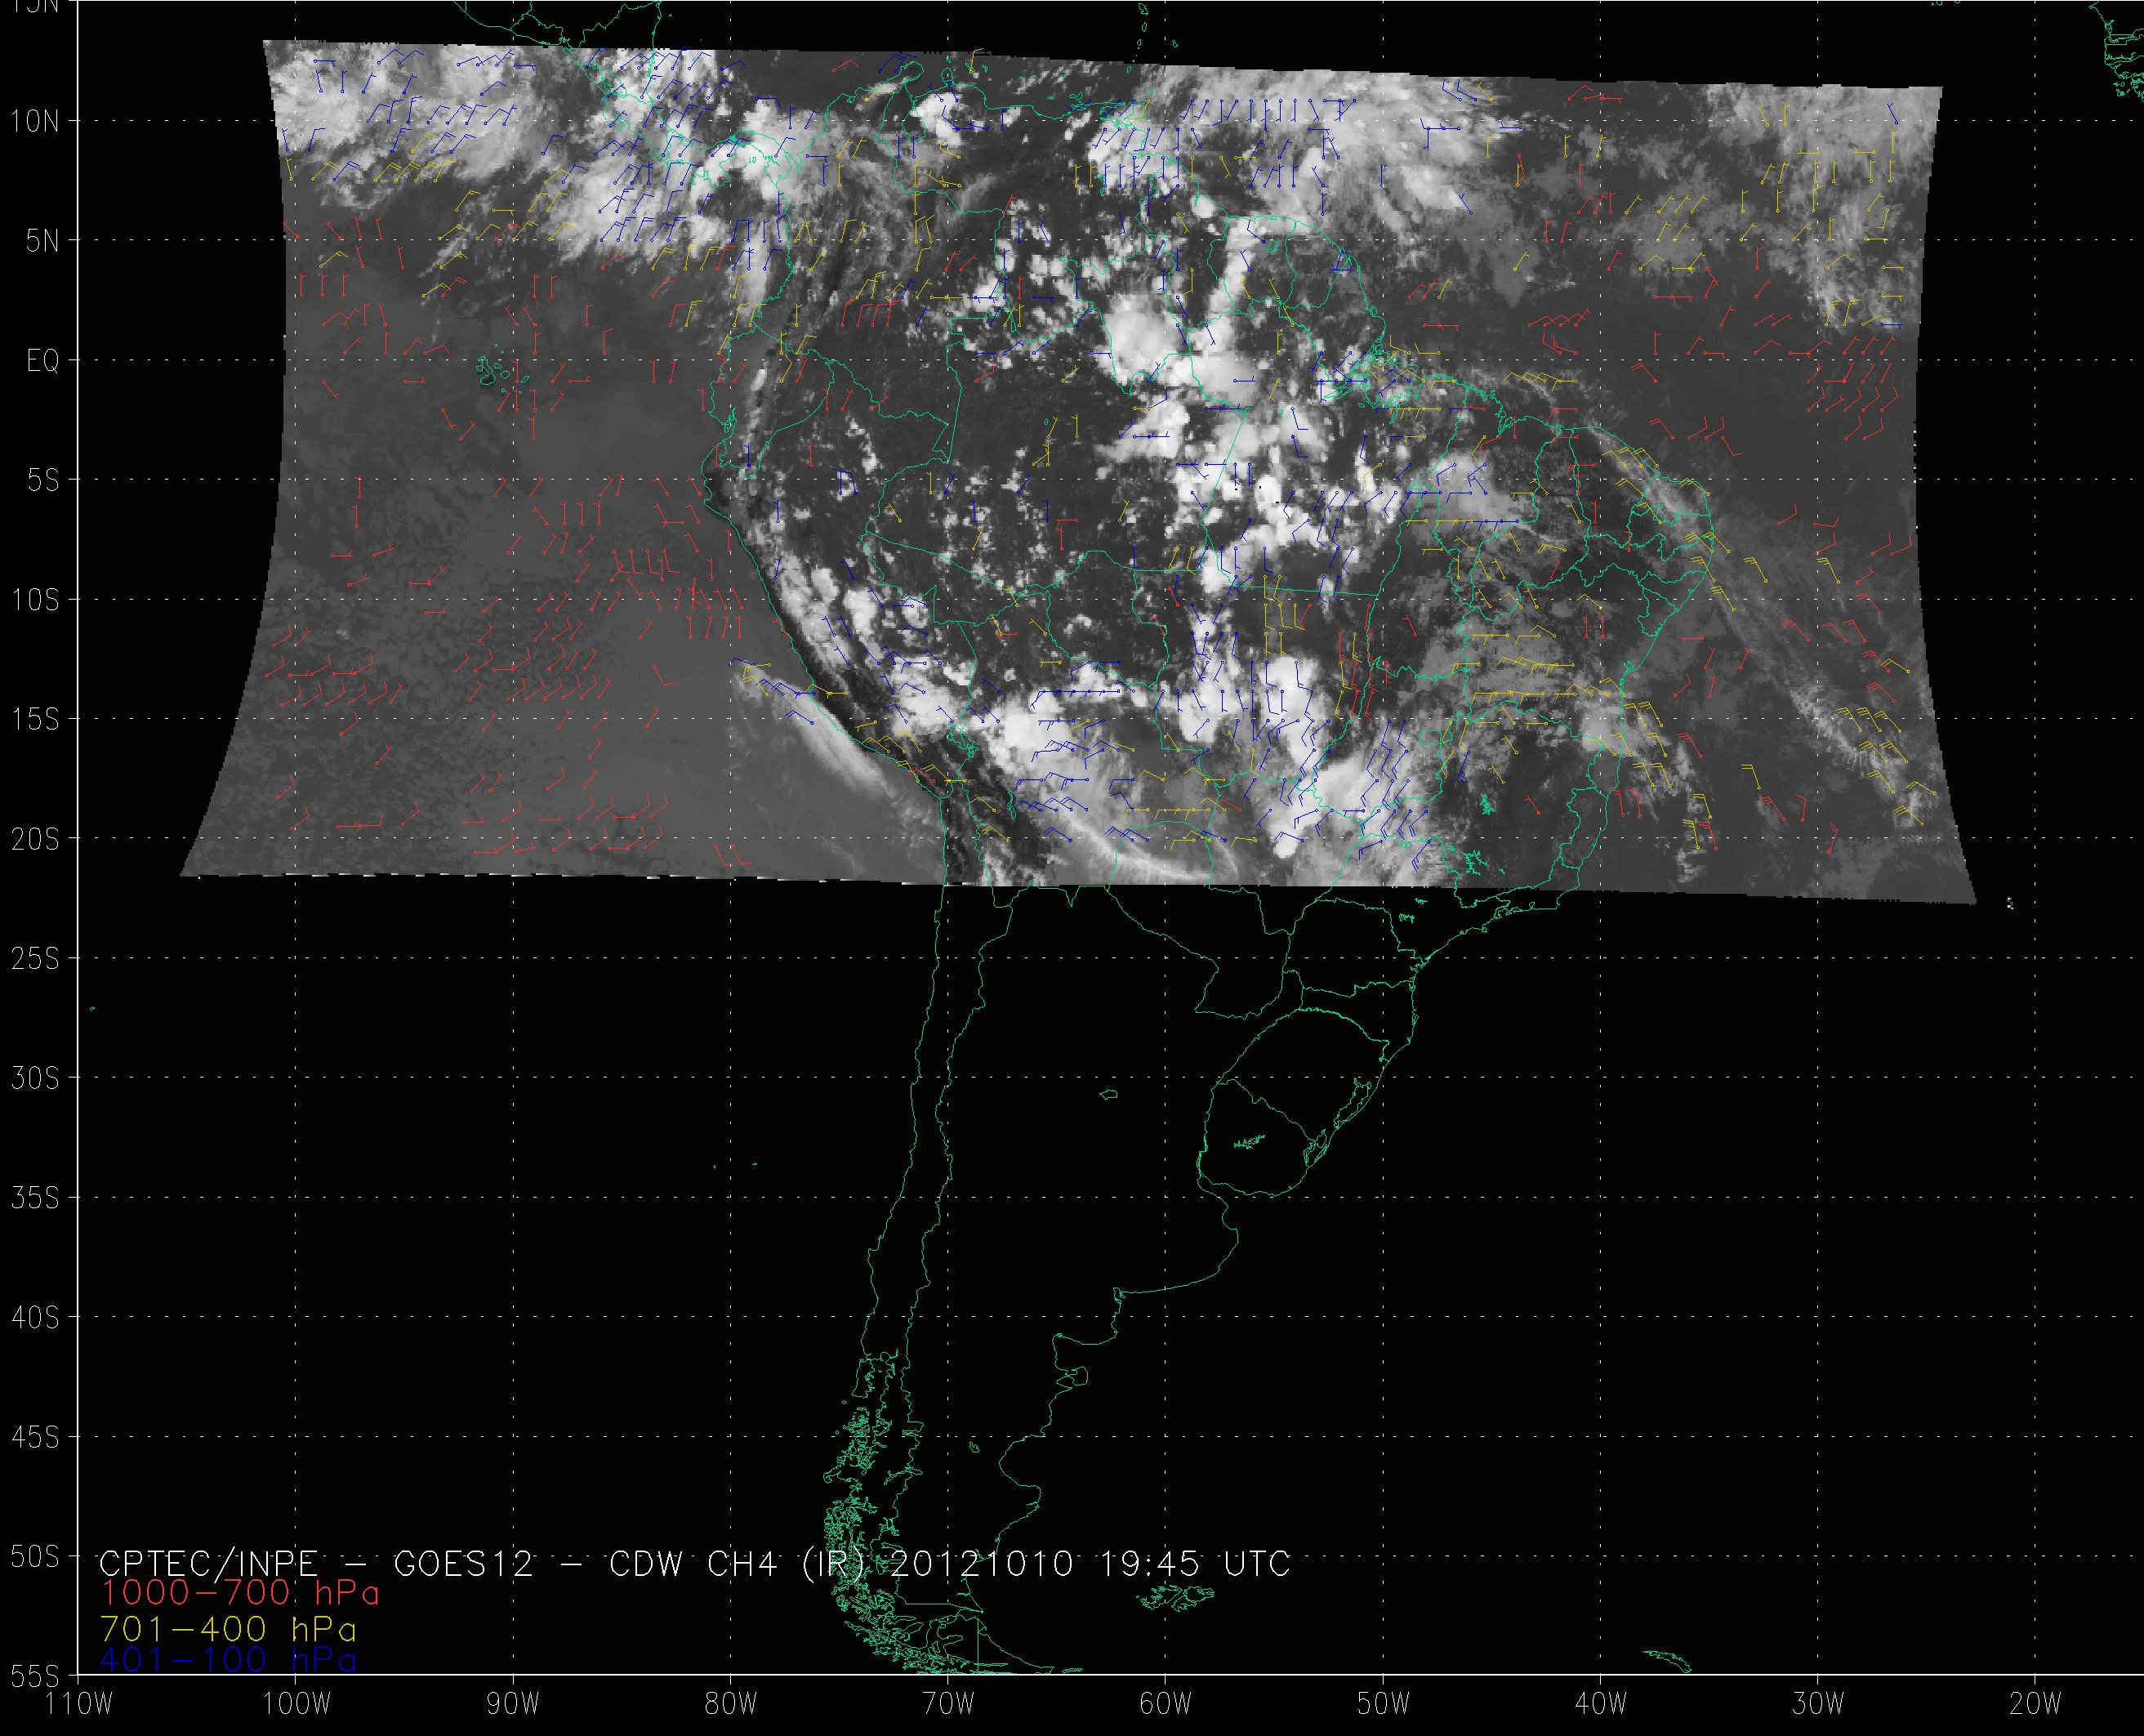Click the 10N latitude axis label

tap(35, 122)
